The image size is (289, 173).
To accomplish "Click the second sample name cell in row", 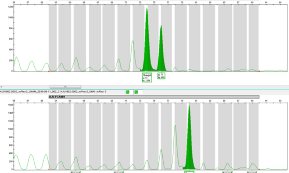I will (x=77, y=92).
